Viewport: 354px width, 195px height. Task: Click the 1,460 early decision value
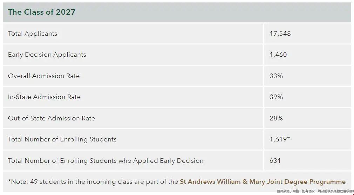click(x=278, y=55)
